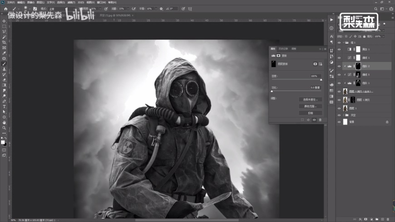This screenshot has height=222, width=395.
Task: Hide the 色阶 1 layer
Action: 339,83
